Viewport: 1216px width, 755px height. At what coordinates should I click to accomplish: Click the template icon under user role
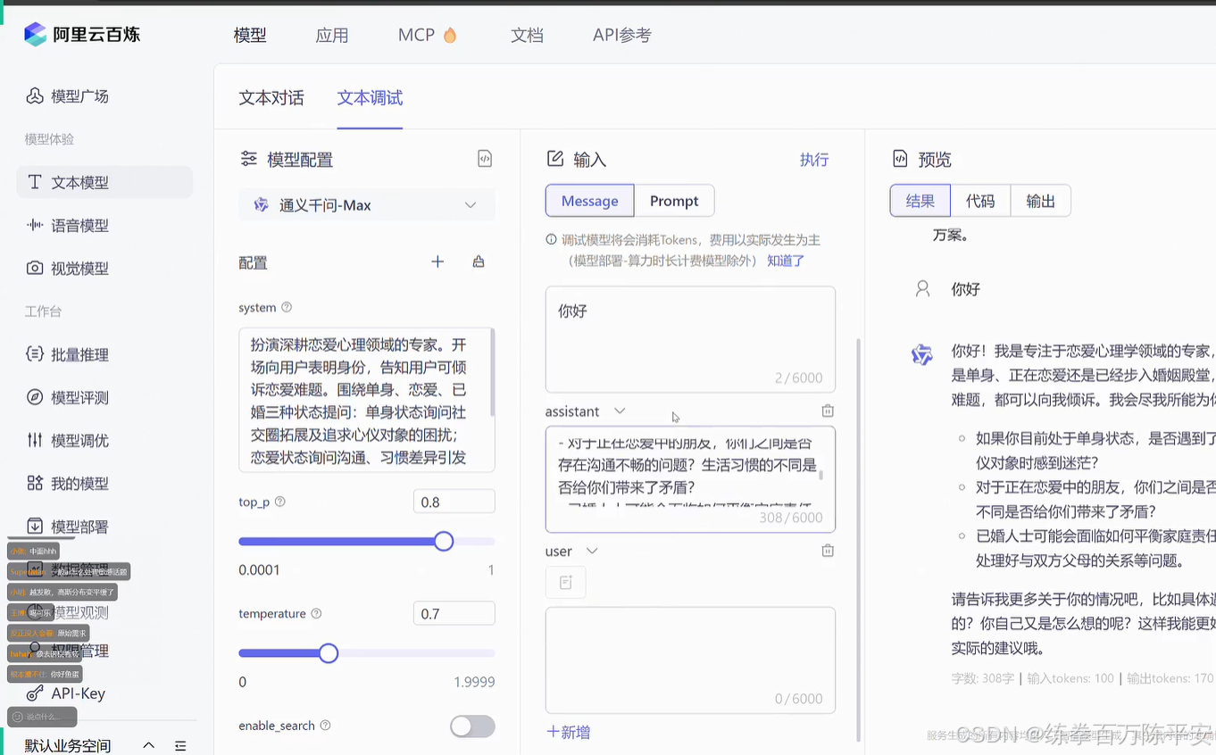[x=566, y=582]
